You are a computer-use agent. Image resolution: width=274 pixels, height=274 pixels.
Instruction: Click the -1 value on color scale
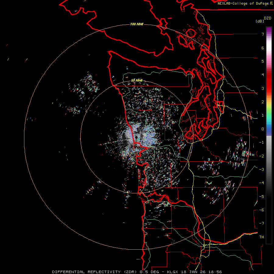(262, 142)
